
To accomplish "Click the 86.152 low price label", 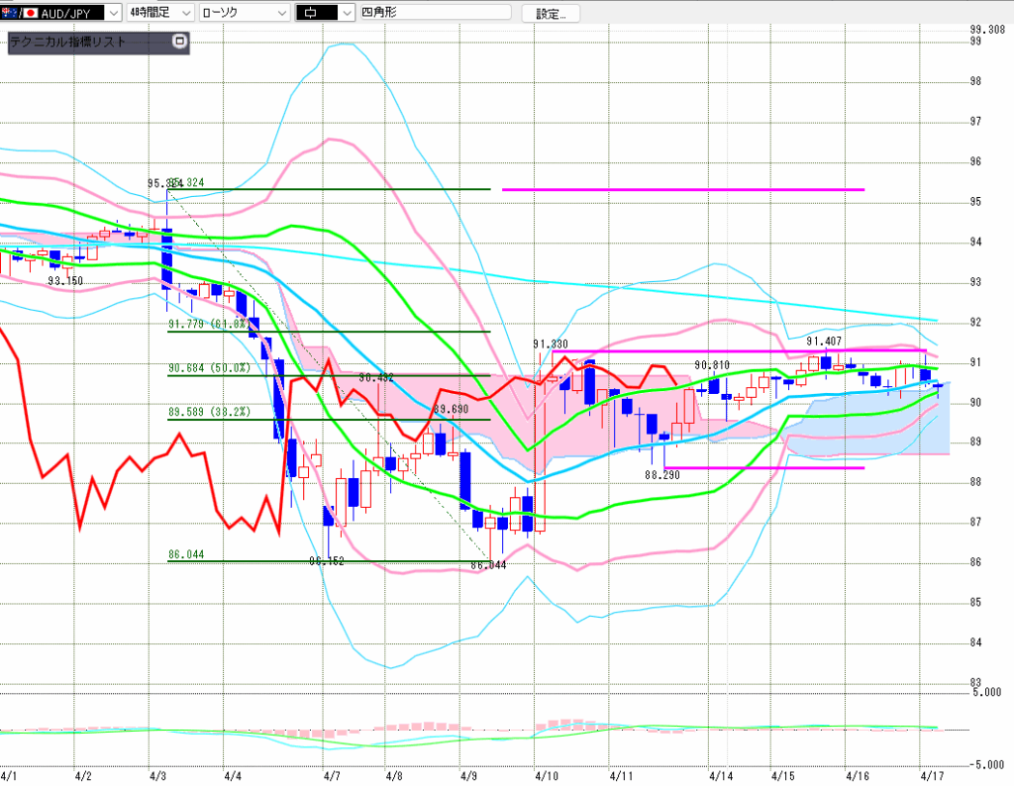I will (x=327, y=561).
